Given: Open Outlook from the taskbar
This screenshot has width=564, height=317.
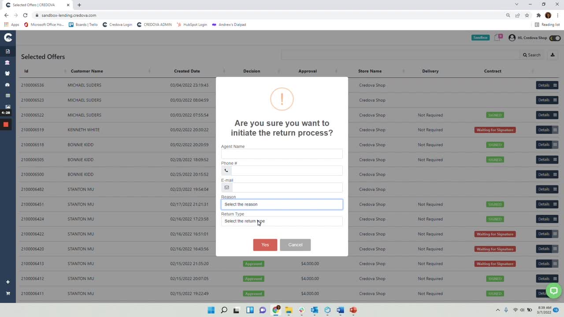Looking at the screenshot, I should 314,310.
